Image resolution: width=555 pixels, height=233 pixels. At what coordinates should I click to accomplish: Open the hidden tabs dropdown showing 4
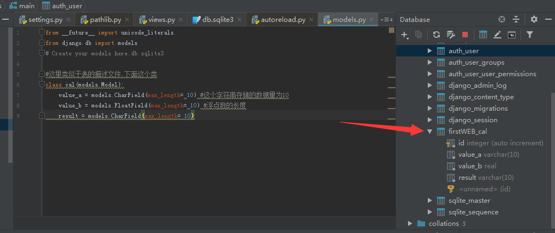point(386,20)
